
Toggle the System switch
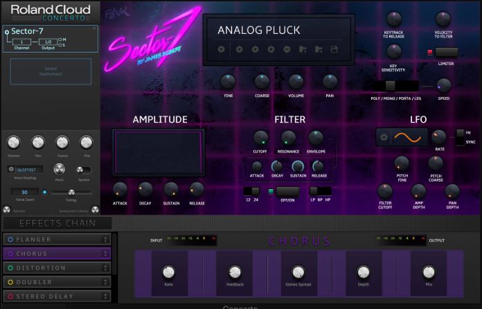tap(84, 170)
